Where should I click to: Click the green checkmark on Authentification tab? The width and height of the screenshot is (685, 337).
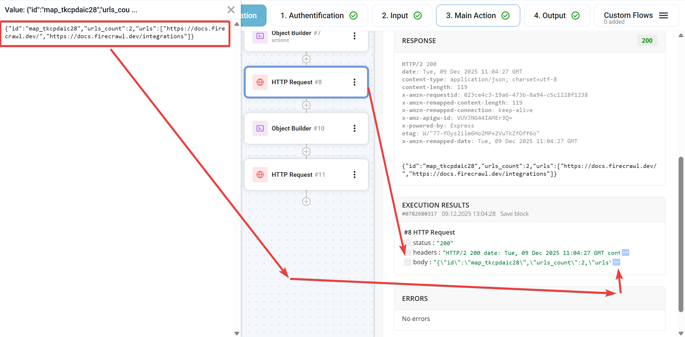353,16
